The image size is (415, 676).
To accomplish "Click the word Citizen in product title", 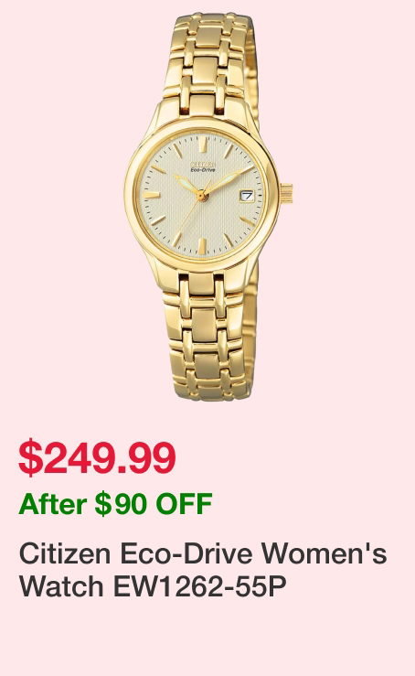I will pyautogui.click(x=65, y=553).
